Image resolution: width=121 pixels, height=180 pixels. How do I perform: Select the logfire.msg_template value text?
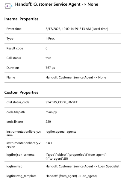pos(71,176)
